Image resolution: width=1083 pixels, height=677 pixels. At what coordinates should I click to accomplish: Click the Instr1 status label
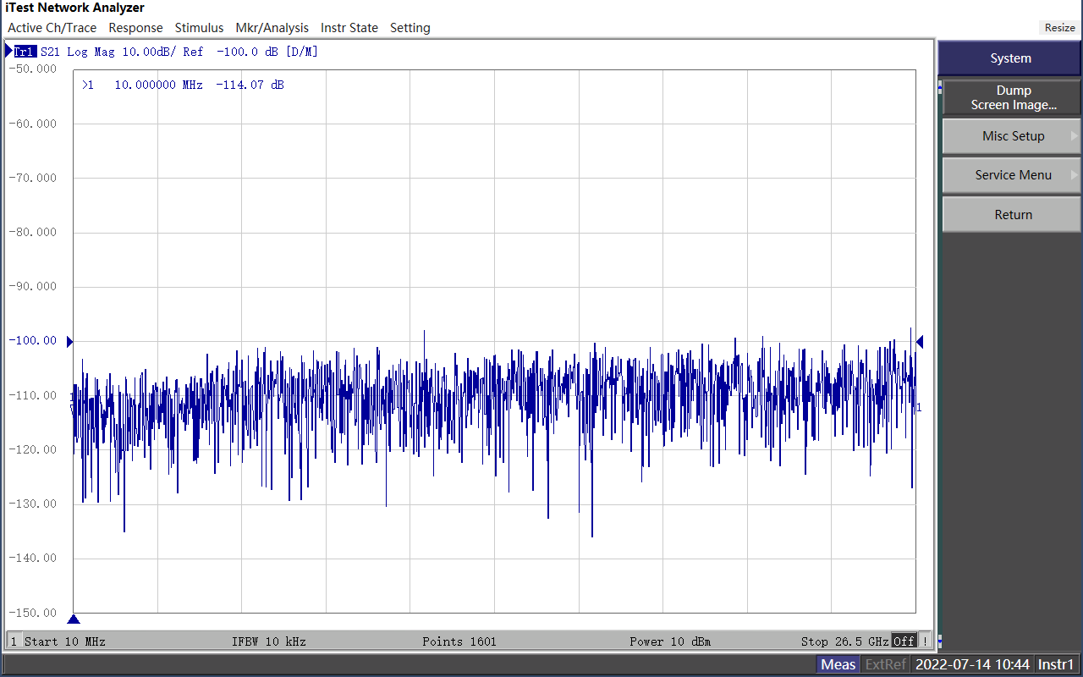(1057, 664)
